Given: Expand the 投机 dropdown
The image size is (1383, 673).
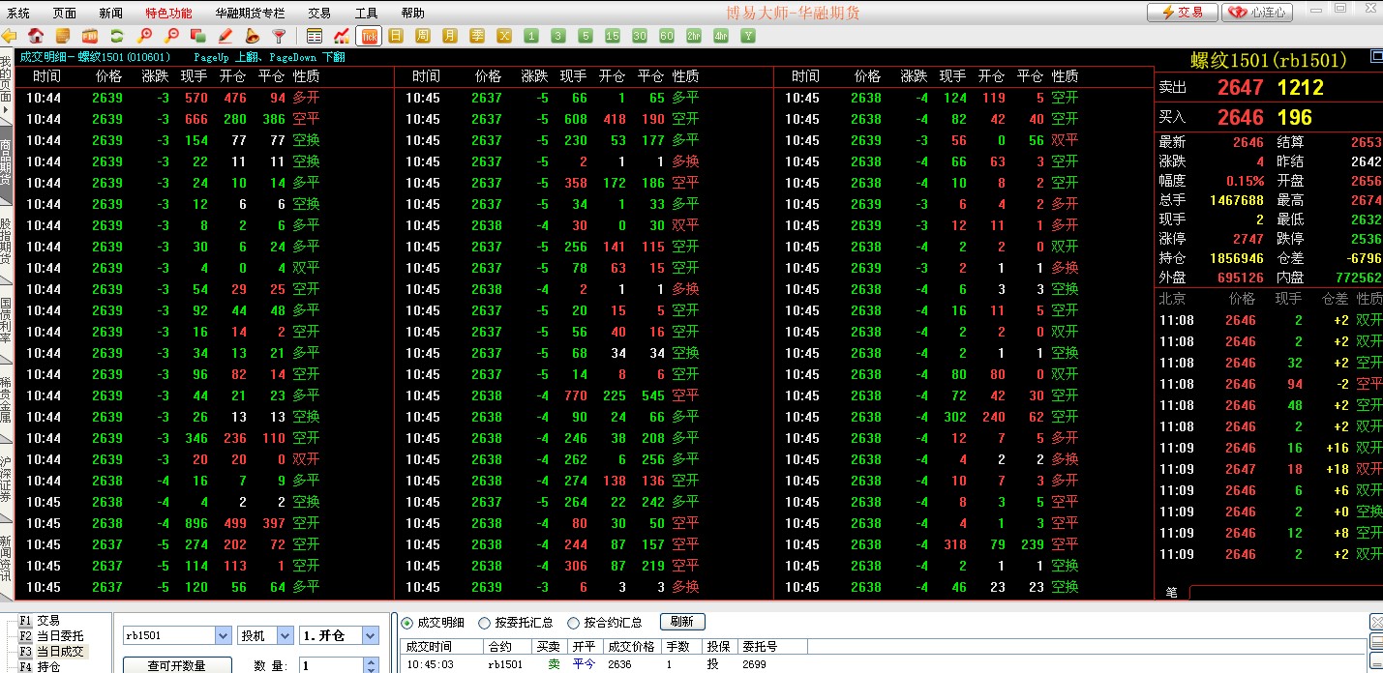Looking at the screenshot, I should coord(285,635).
